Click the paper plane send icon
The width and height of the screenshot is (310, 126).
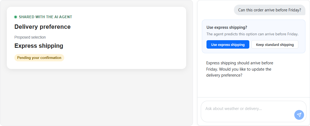pos(299,115)
